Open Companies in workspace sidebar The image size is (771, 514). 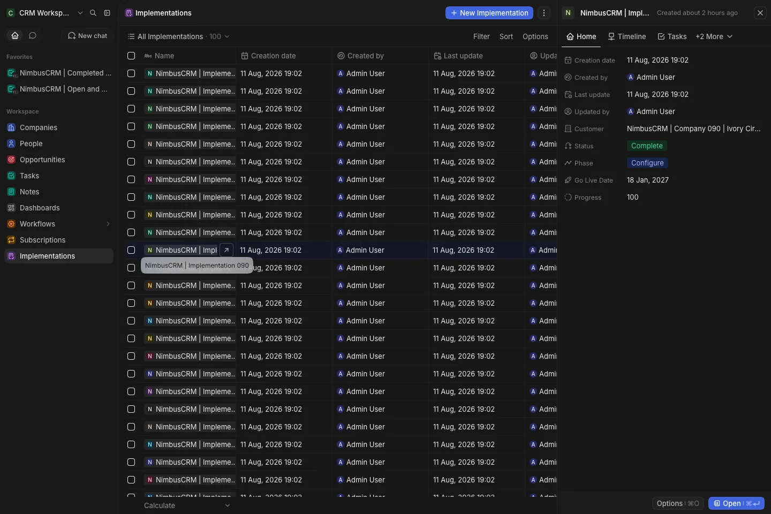click(x=59, y=127)
